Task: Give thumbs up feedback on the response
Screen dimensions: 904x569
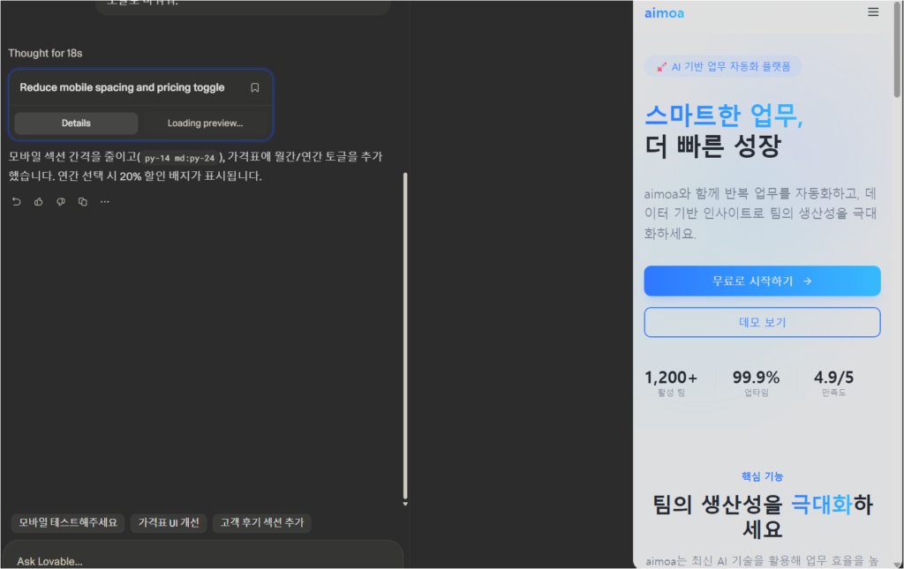Action: (38, 201)
